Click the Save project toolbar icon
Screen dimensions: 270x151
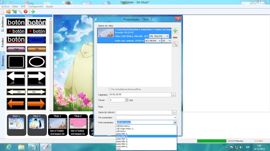[14, 11]
